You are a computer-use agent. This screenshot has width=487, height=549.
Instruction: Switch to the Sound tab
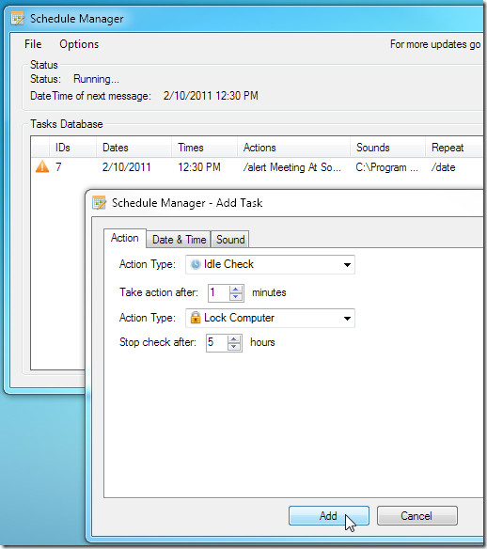click(230, 240)
